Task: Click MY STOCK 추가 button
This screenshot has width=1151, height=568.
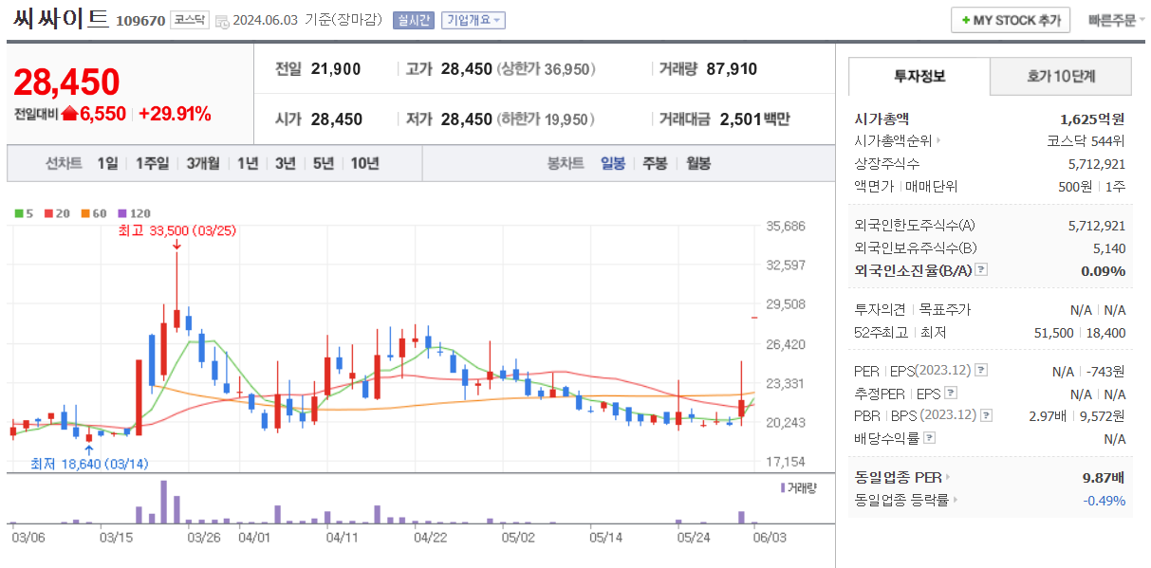Action: click(x=1011, y=20)
